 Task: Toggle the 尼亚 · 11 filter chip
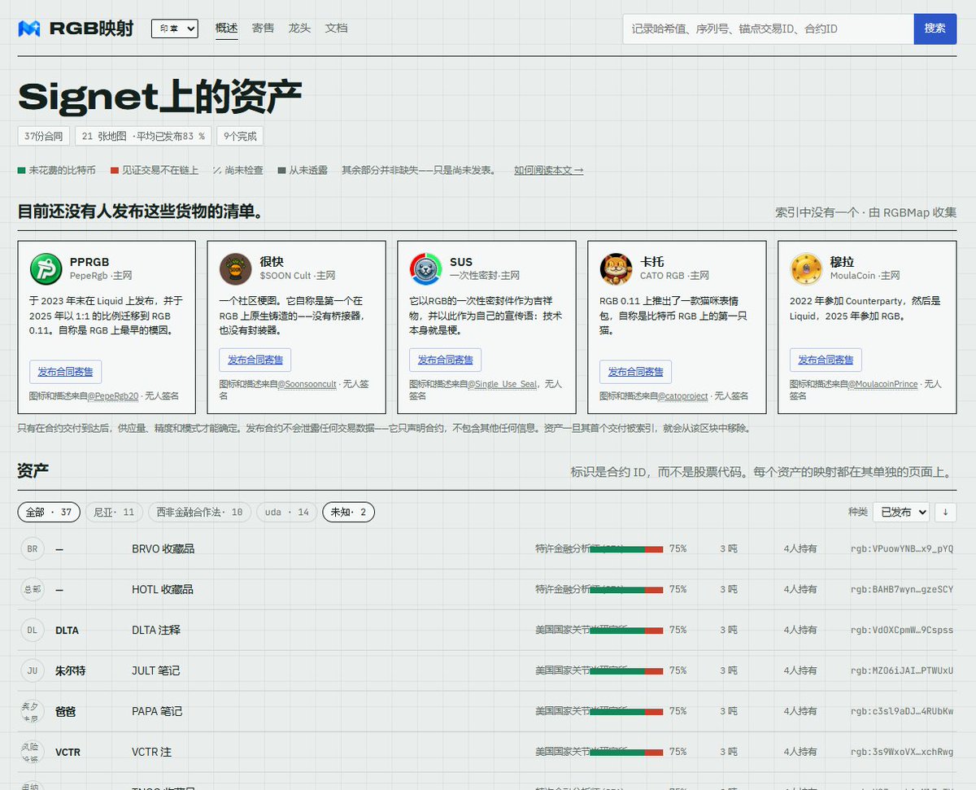[114, 512]
